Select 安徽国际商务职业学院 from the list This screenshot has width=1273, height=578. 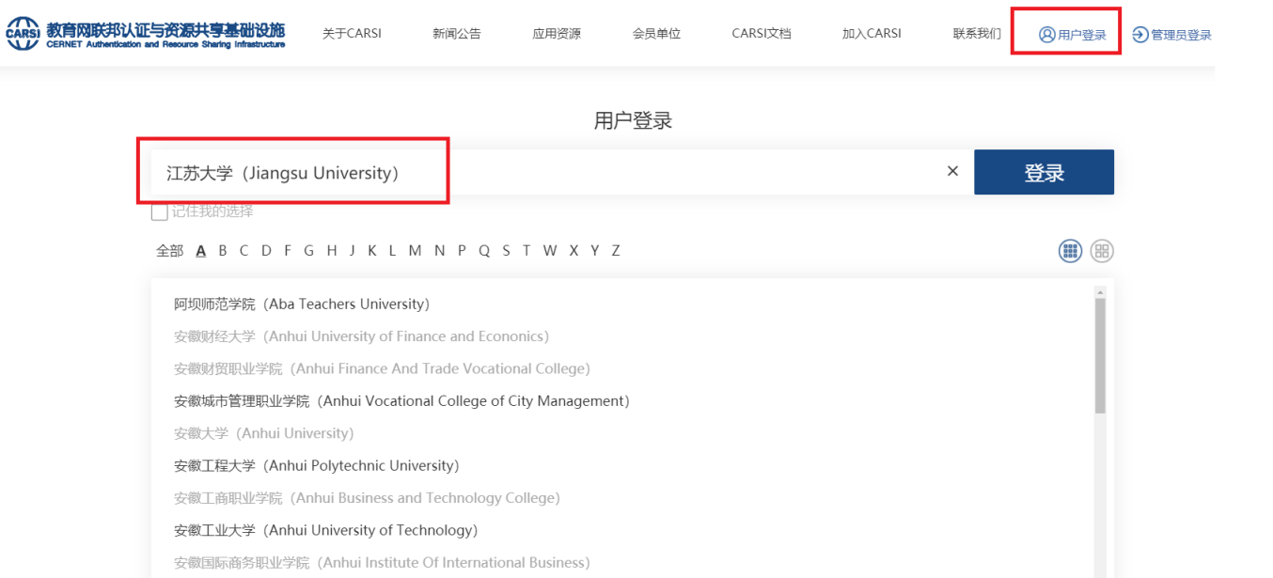point(382,563)
